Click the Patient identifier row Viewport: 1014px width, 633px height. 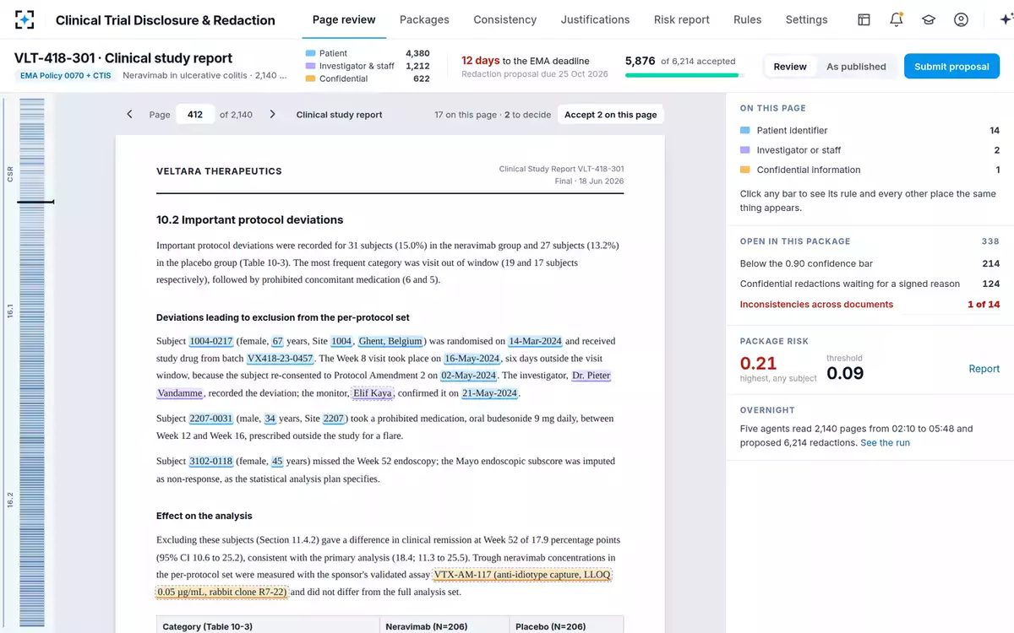[870, 131]
